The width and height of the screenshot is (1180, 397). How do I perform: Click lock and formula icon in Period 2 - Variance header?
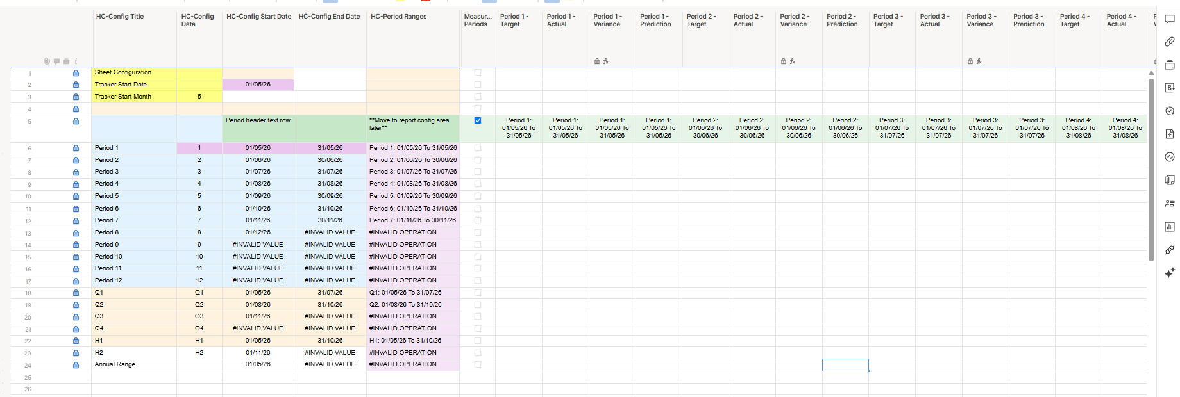point(788,61)
